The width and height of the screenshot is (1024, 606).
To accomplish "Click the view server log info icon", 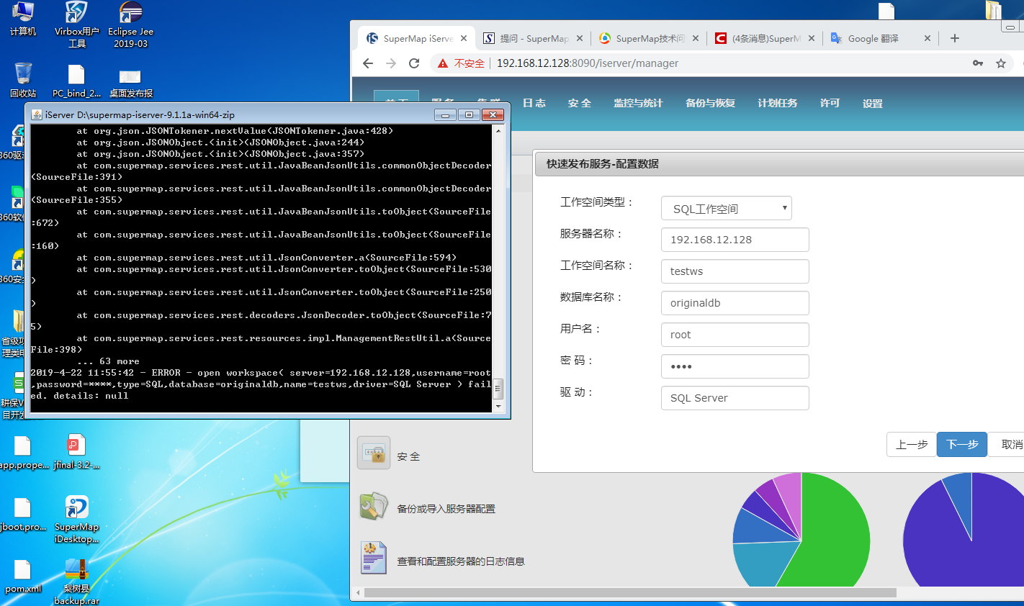I will coord(374,558).
